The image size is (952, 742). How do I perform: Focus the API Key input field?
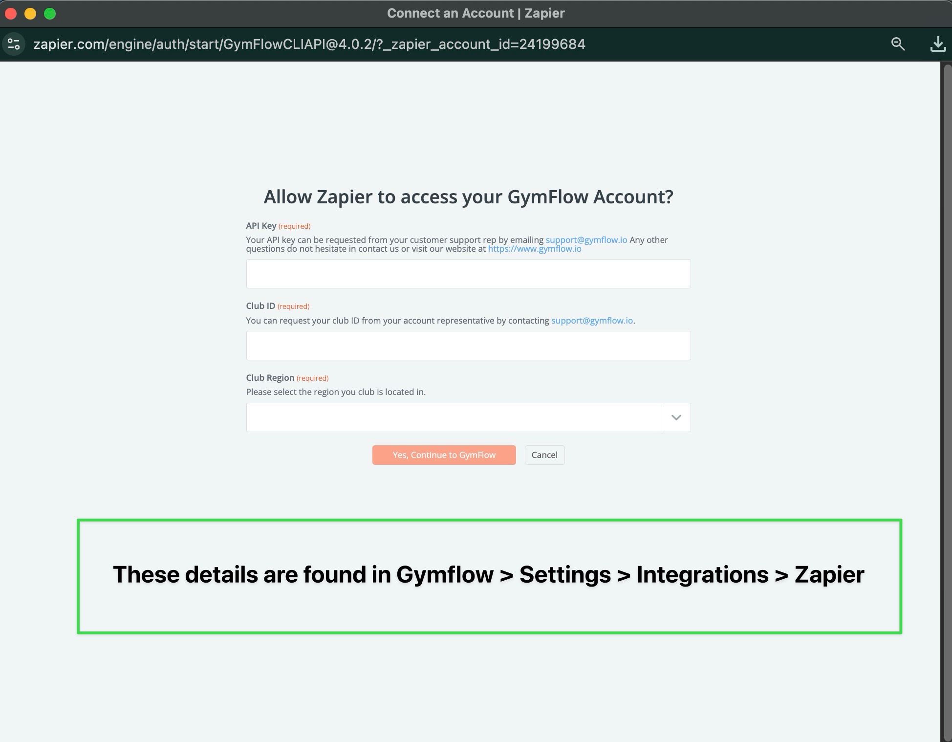(x=468, y=274)
